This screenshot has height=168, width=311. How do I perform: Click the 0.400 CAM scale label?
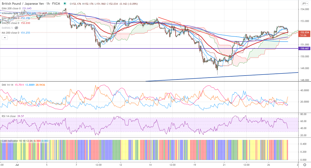303,144
